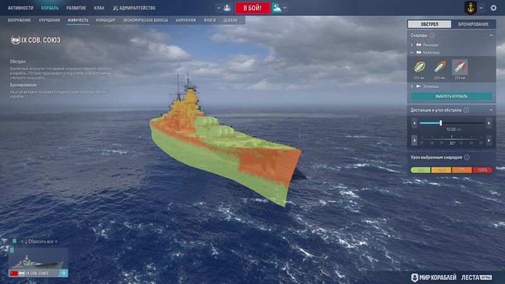Click the battleship class icon near IX СОВ. СОЮЗ title
Viewport: 505px width, 284px height.
(15, 40)
